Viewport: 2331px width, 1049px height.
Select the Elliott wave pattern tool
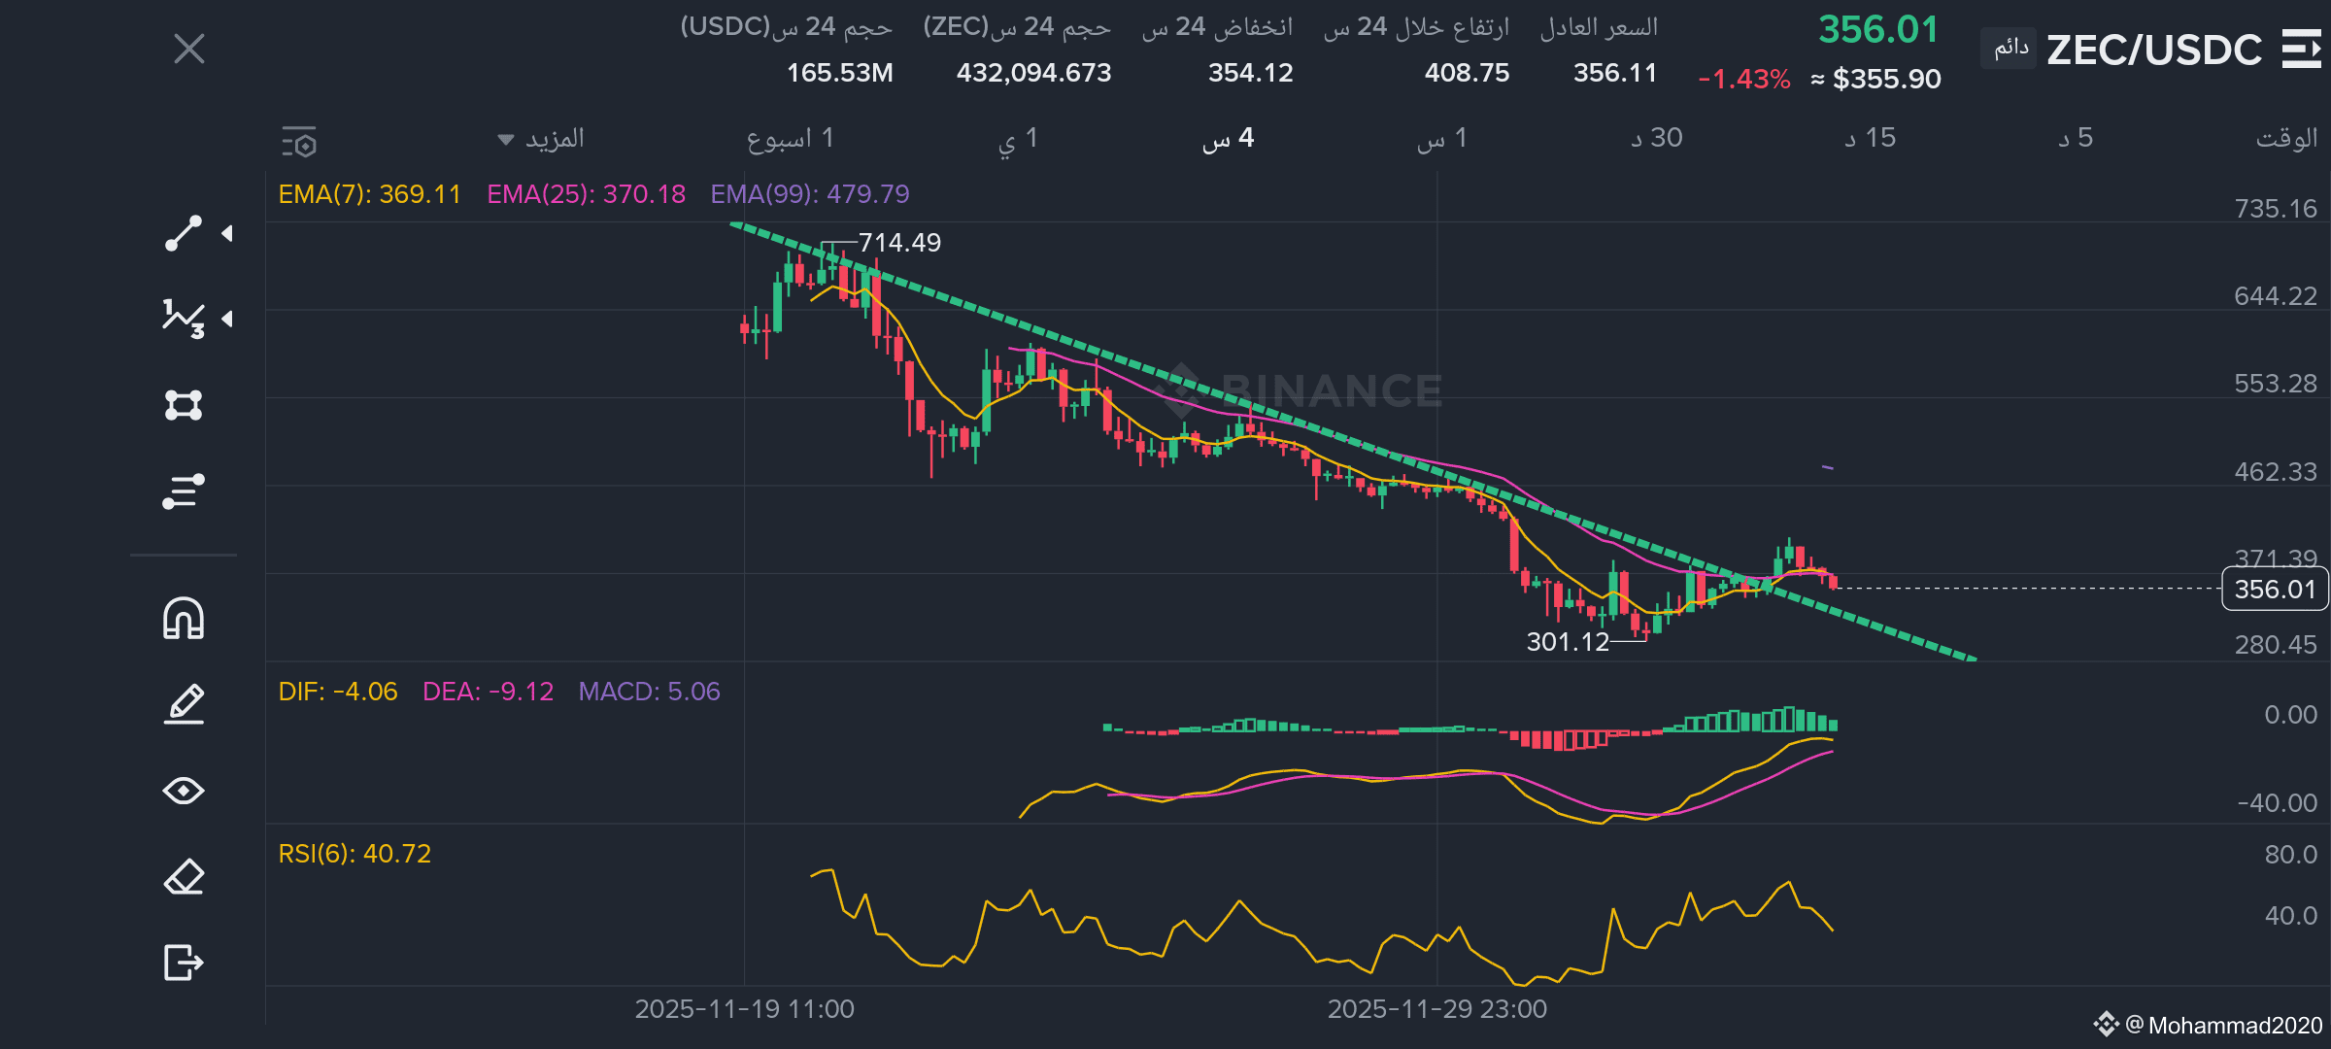coord(183,319)
